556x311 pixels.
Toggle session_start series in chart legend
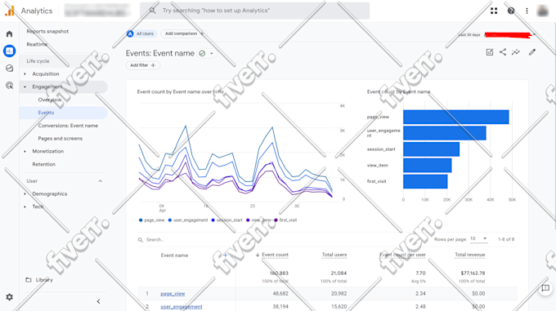(227, 220)
